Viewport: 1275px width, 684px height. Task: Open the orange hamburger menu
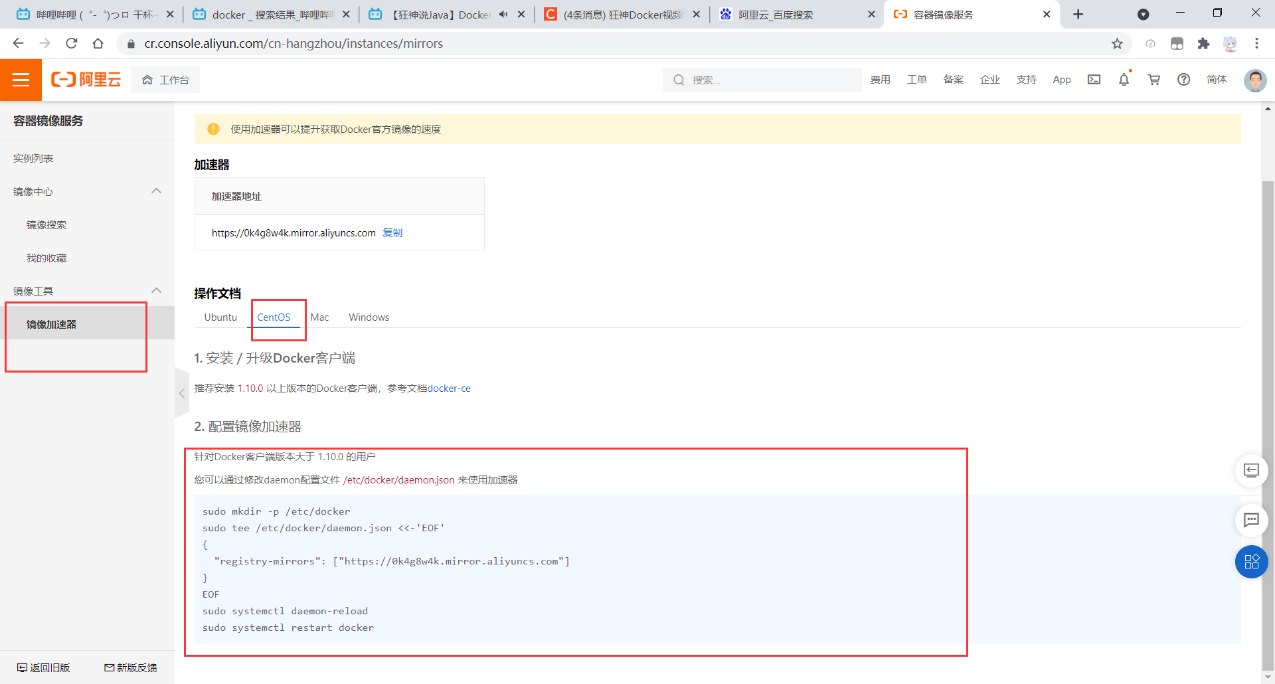click(x=21, y=80)
